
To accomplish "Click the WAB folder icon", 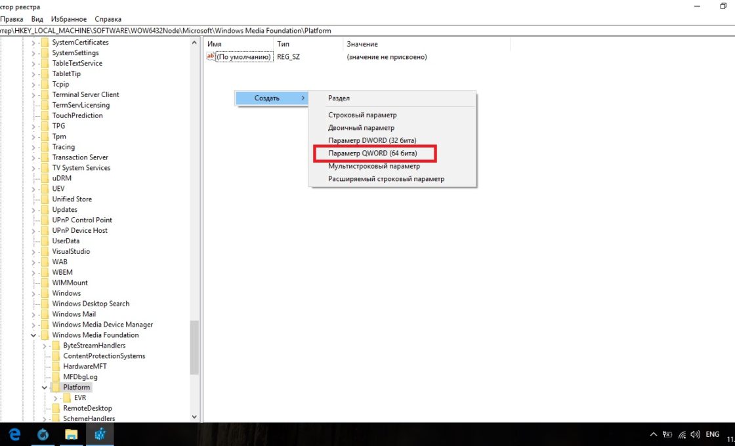I will coord(45,262).
